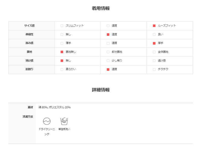
Task: Check the 薄手 checkbox
Action: [62, 43]
